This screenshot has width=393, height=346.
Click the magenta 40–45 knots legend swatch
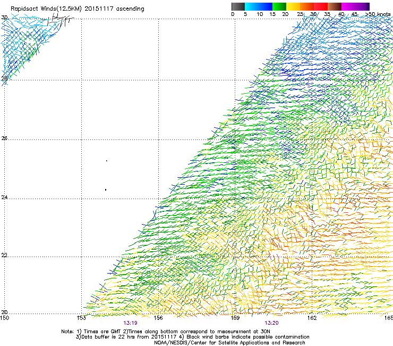tap(348, 6)
